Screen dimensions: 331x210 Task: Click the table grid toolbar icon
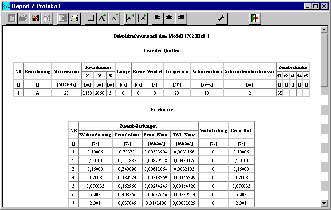(47, 19)
